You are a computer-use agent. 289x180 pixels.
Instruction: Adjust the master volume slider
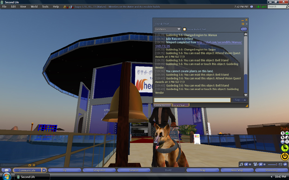272,164
